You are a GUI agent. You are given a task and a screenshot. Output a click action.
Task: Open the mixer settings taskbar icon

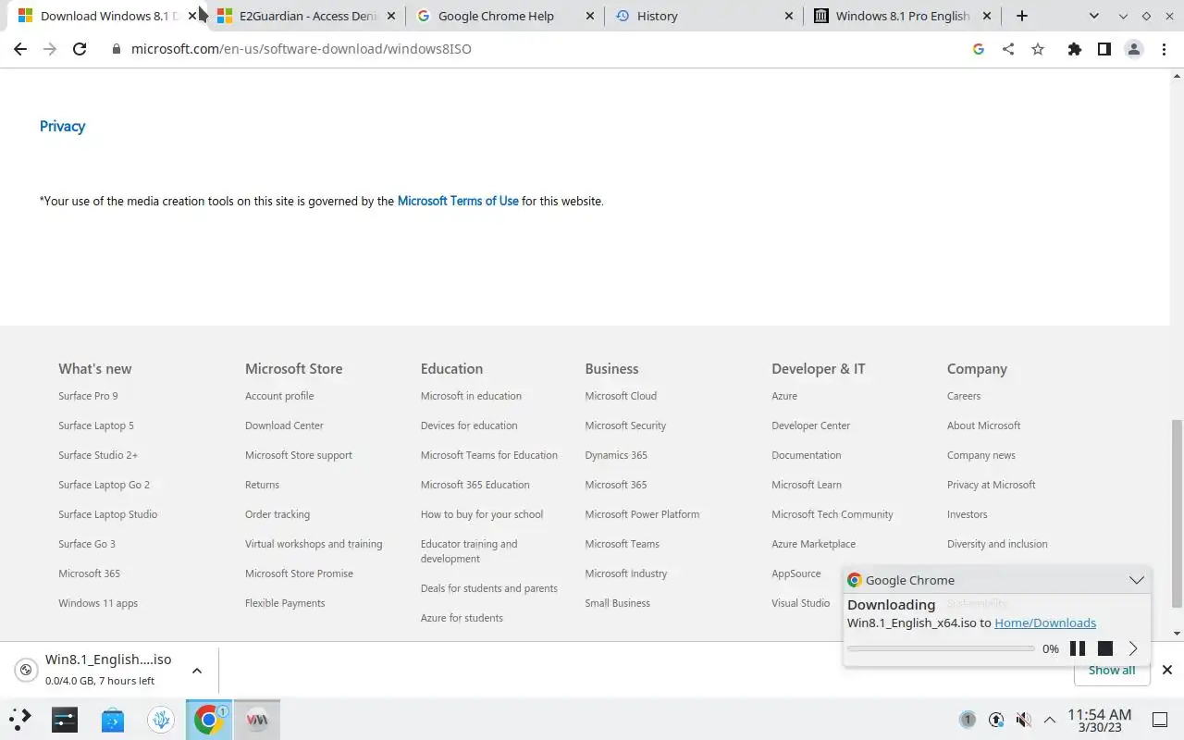65,719
